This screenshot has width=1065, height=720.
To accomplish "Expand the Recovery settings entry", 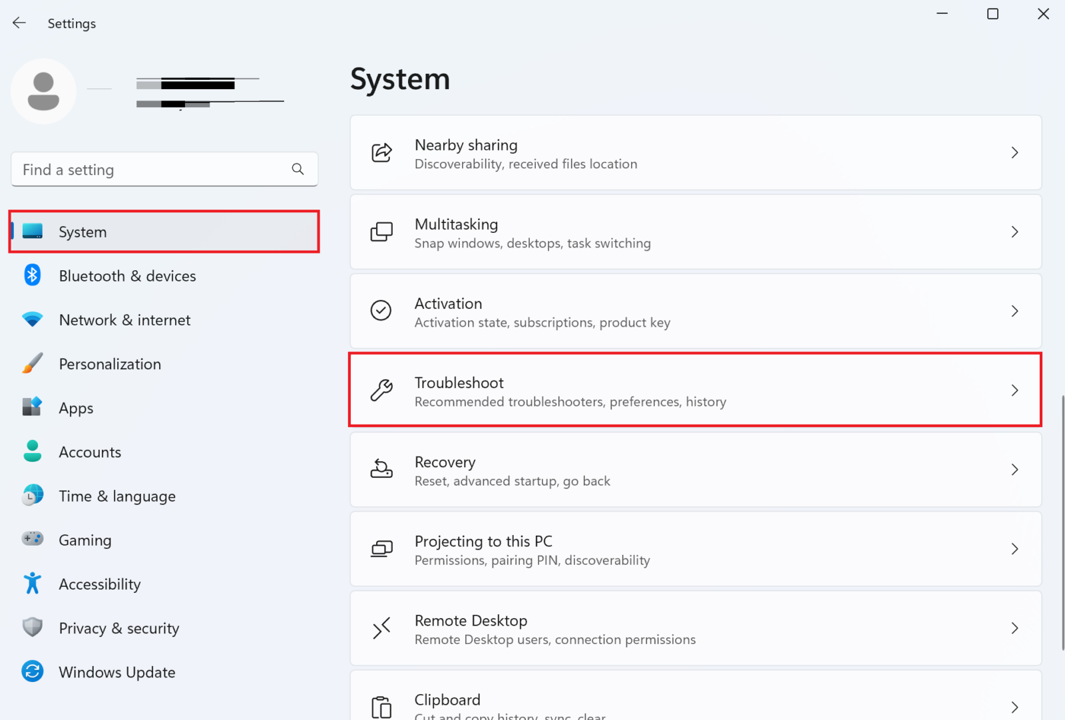I will (x=696, y=470).
